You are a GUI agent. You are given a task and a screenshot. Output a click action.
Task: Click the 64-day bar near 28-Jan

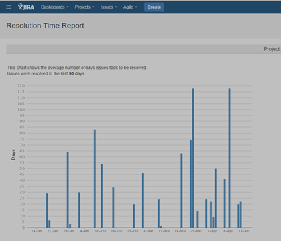68,190
